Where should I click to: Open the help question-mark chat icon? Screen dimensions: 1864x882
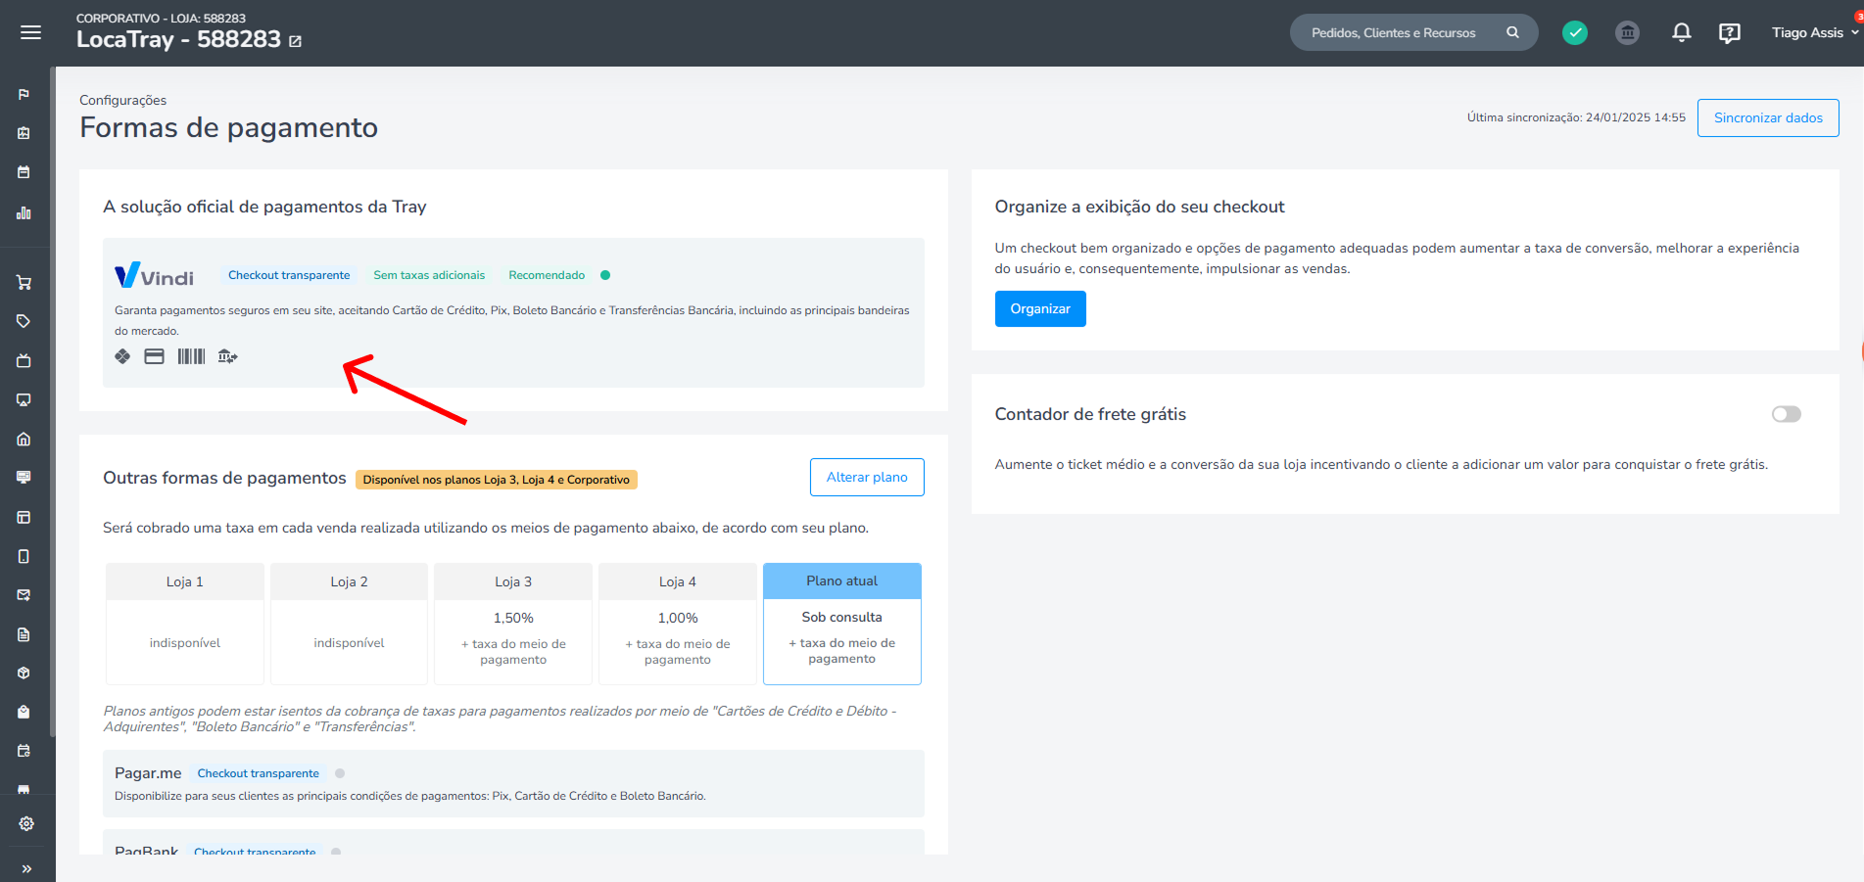(x=1730, y=32)
